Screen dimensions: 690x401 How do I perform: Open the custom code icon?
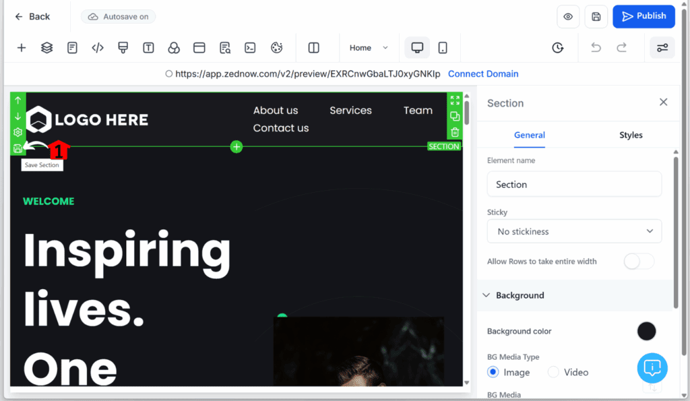pos(98,48)
